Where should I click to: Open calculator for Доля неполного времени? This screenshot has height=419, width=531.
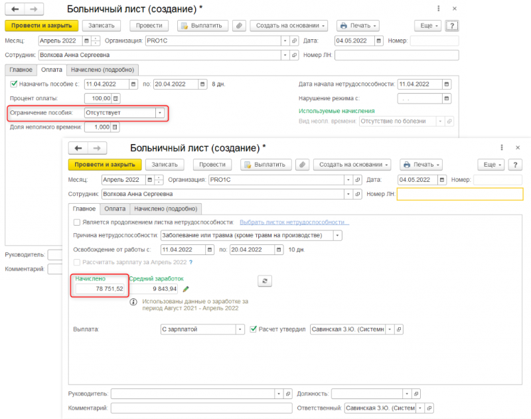coord(117,127)
